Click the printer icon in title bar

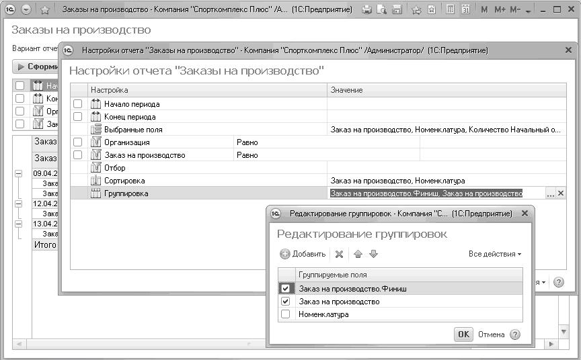point(366,9)
